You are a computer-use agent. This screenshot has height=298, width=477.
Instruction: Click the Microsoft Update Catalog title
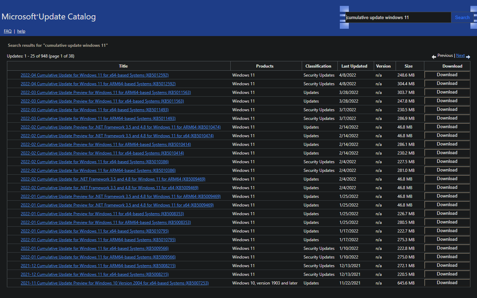pos(49,17)
